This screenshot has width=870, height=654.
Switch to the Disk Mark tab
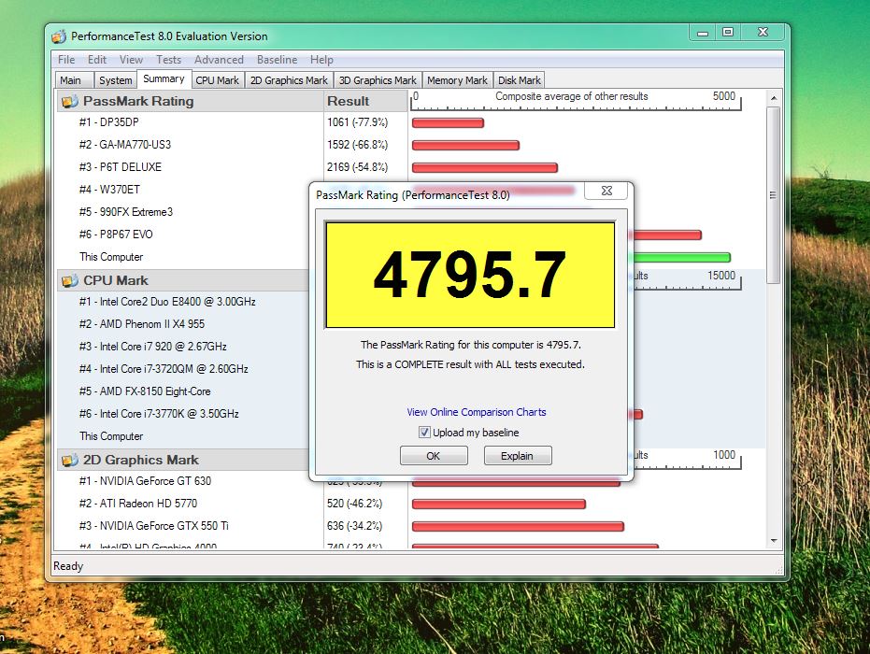pos(520,80)
